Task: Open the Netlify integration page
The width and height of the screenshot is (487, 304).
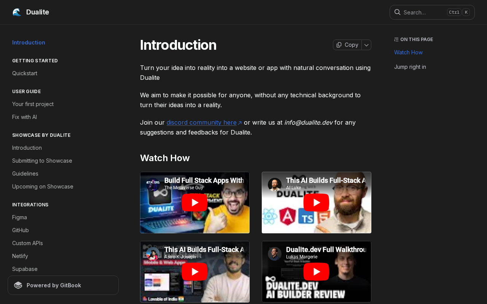Action: pos(20,256)
